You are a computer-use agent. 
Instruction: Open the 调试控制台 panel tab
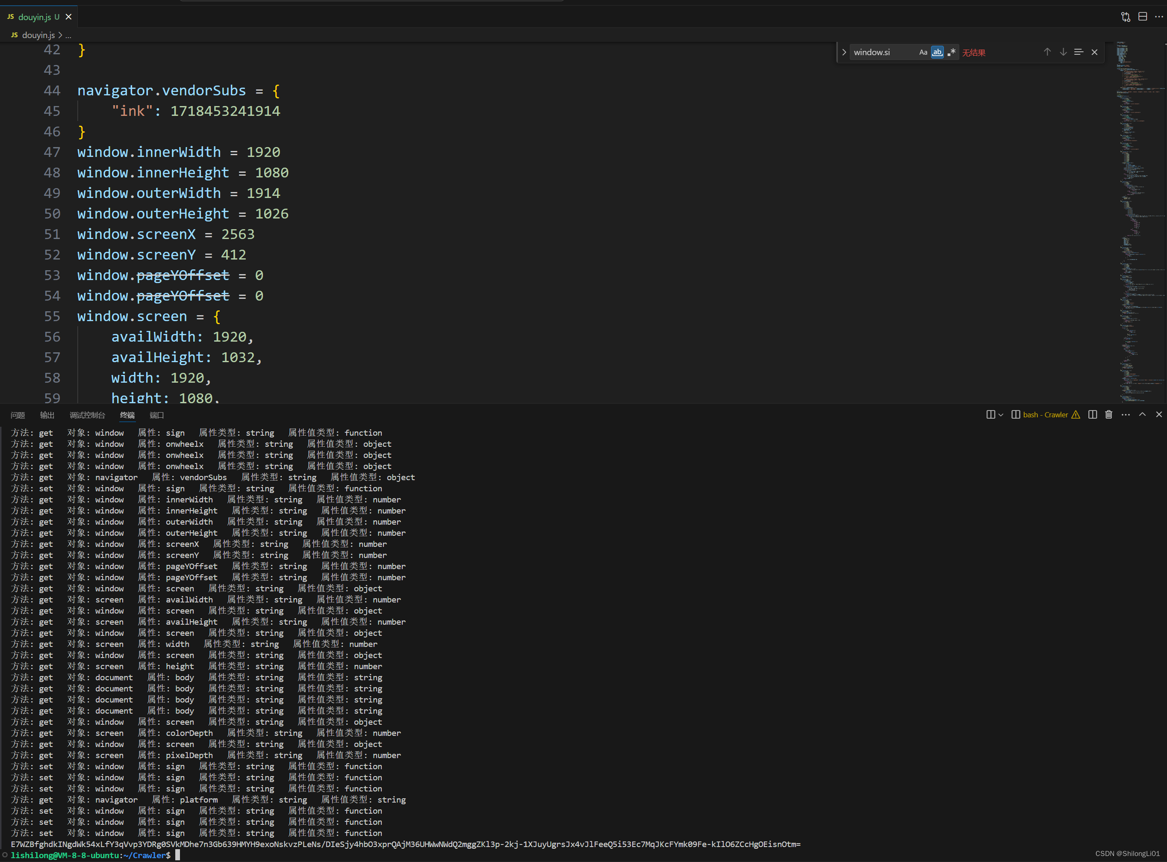(x=87, y=415)
